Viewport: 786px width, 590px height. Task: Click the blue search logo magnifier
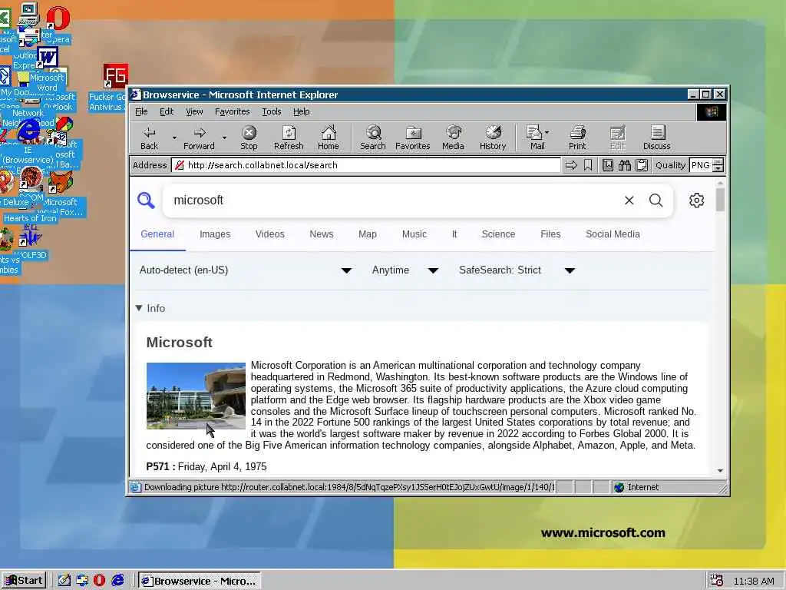point(146,201)
